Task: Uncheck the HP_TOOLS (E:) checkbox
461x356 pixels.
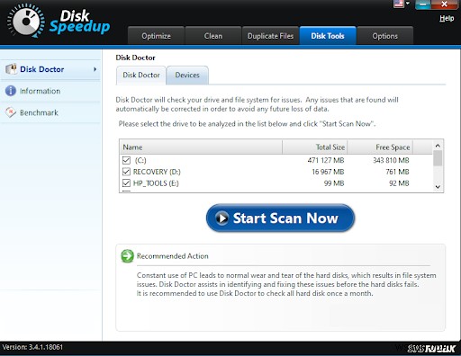Action: pos(126,183)
